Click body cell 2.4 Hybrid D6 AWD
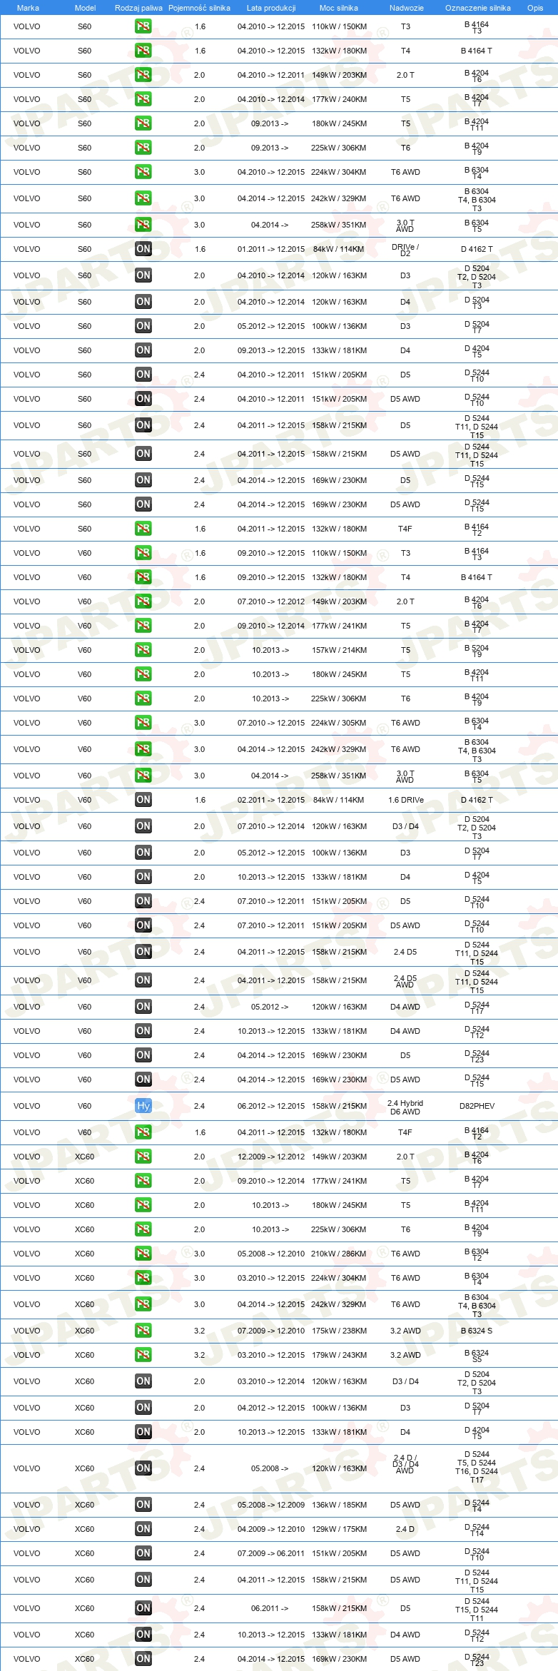Viewport: 558px width, 1671px height. point(405,1107)
